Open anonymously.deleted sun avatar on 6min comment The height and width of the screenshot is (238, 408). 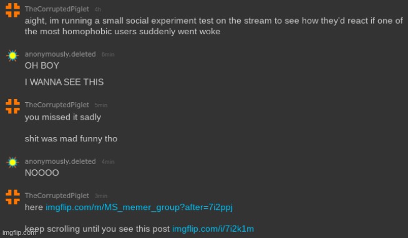12,55
